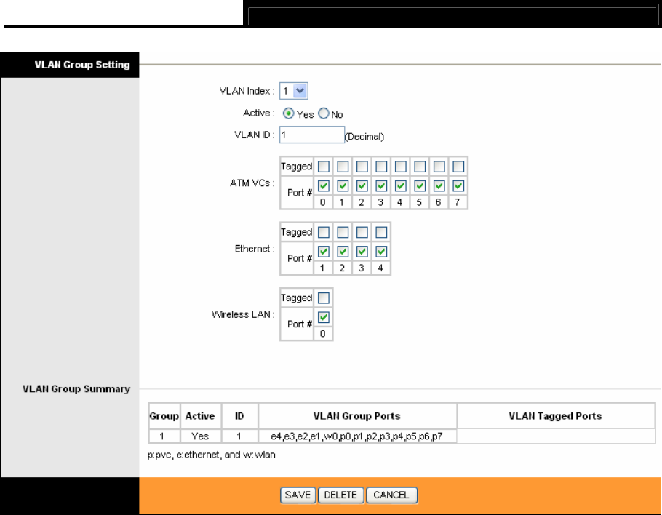Toggle ATM VCs Tagged checkbox for port 5
Image resolution: width=662 pixels, height=515 pixels.
420,167
